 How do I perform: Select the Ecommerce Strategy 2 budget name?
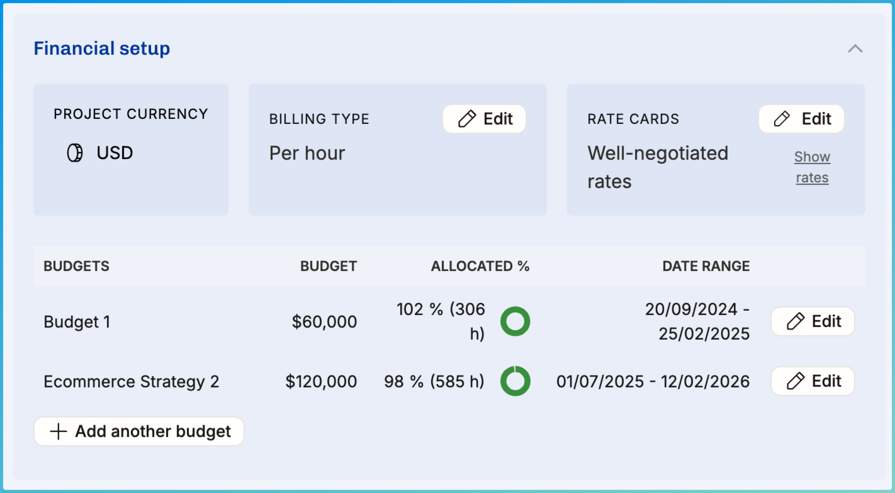[131, 382]
